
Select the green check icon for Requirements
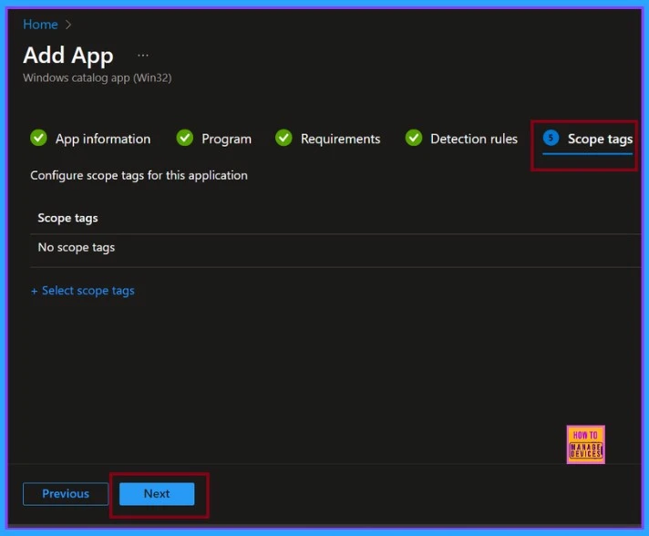click(x=283, y=138)
